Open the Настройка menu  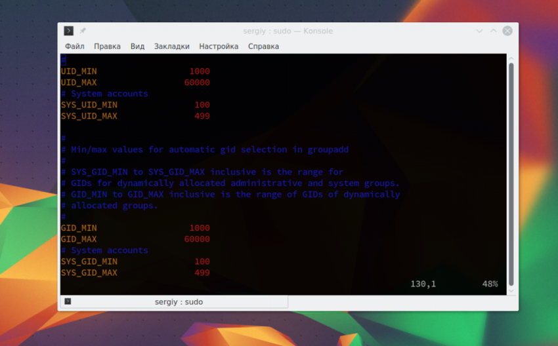click(219, 47)
